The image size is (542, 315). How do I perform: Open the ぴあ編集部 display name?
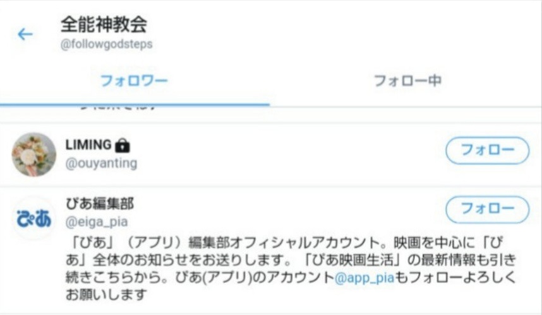pos(100,204)
